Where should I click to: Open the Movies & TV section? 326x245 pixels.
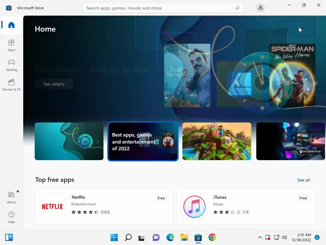click(11, 85)
